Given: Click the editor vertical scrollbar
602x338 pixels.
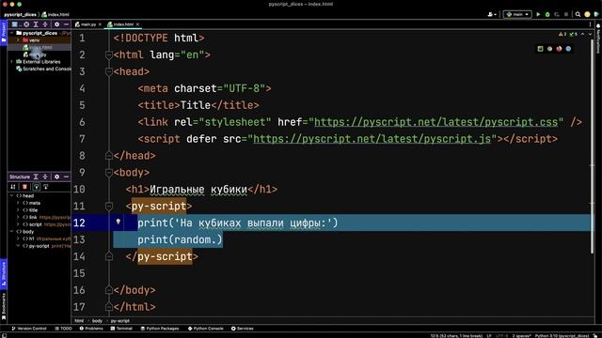Looking at the screenshot, I should coord(592,146).
